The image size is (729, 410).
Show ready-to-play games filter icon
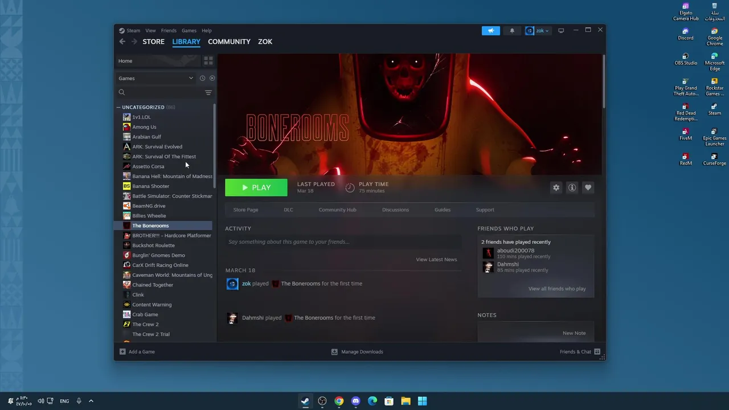click(212, 78)
